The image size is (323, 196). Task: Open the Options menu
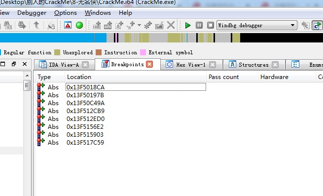[66, 13]
